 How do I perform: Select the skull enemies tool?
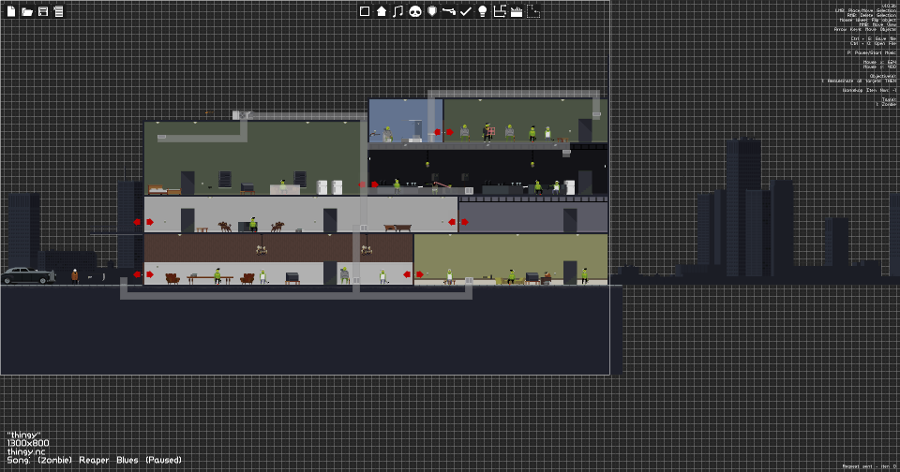415,11
